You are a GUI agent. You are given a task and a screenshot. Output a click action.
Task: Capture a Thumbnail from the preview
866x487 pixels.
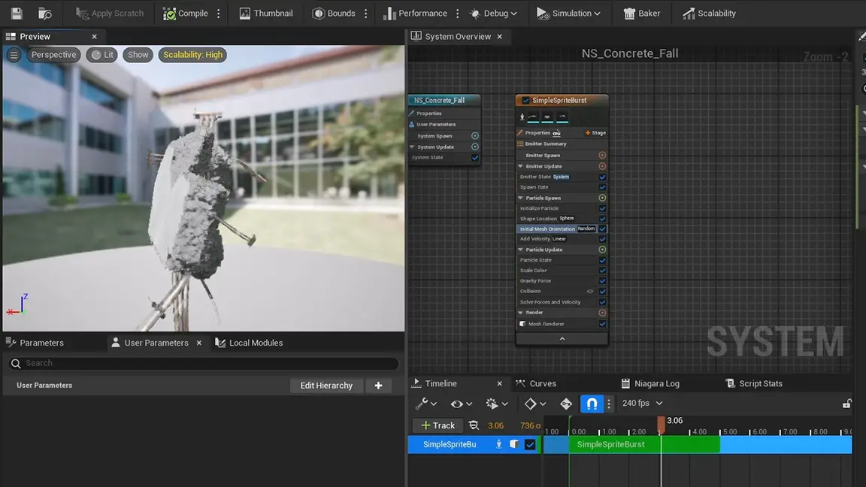pos(266,14)
